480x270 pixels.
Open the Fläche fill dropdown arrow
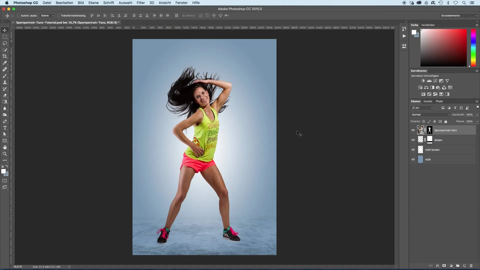[477, 121]
